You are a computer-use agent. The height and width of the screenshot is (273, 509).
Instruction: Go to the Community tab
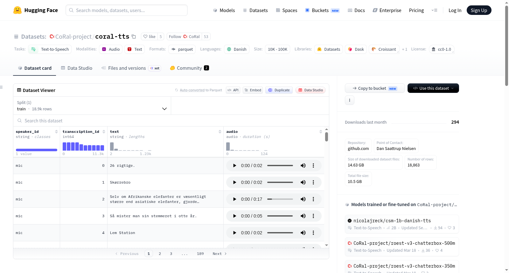190,68
